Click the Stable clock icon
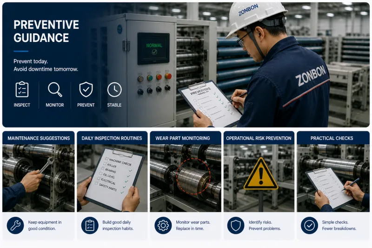Screen dimensions: 372x248 (x=114, y=89)
